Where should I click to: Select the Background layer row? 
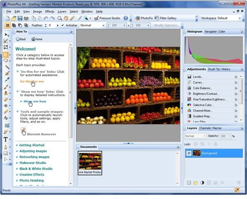214,153
